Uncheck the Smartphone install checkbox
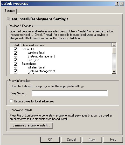 [16, 64]
